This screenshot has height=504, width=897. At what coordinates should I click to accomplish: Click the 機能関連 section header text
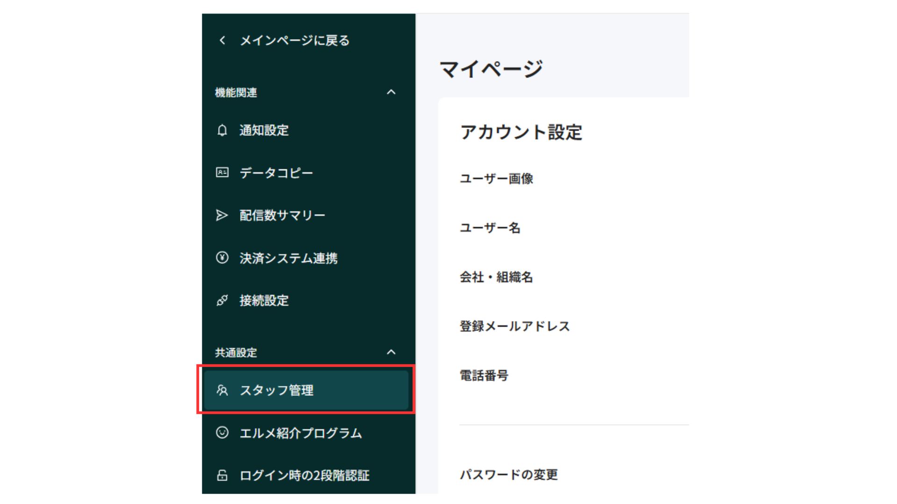coord(236,93)
